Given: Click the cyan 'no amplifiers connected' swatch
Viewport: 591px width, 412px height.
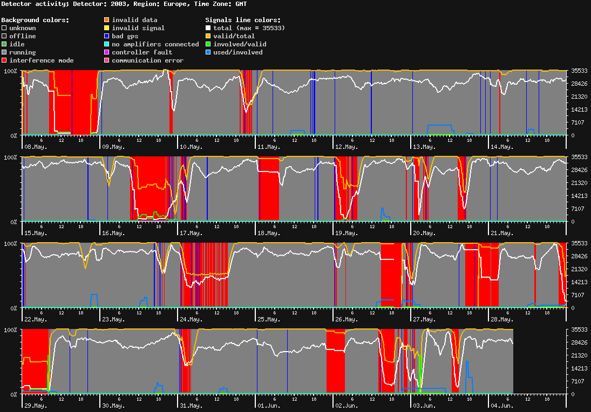Looking at the screenshot, I should tap(107, 44).
